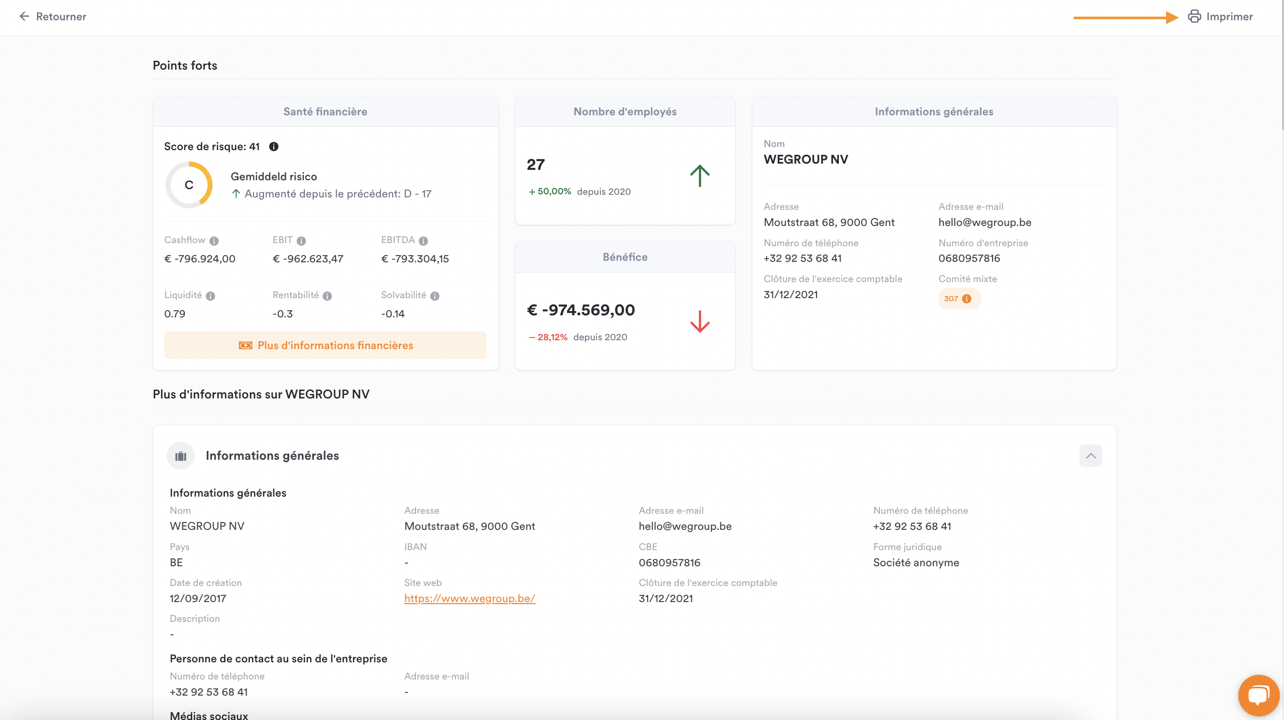Image resolution: width=1284 pixels, height=720 pixels.
Task: Click the EBITDA info icon
Action: [423, 241]
